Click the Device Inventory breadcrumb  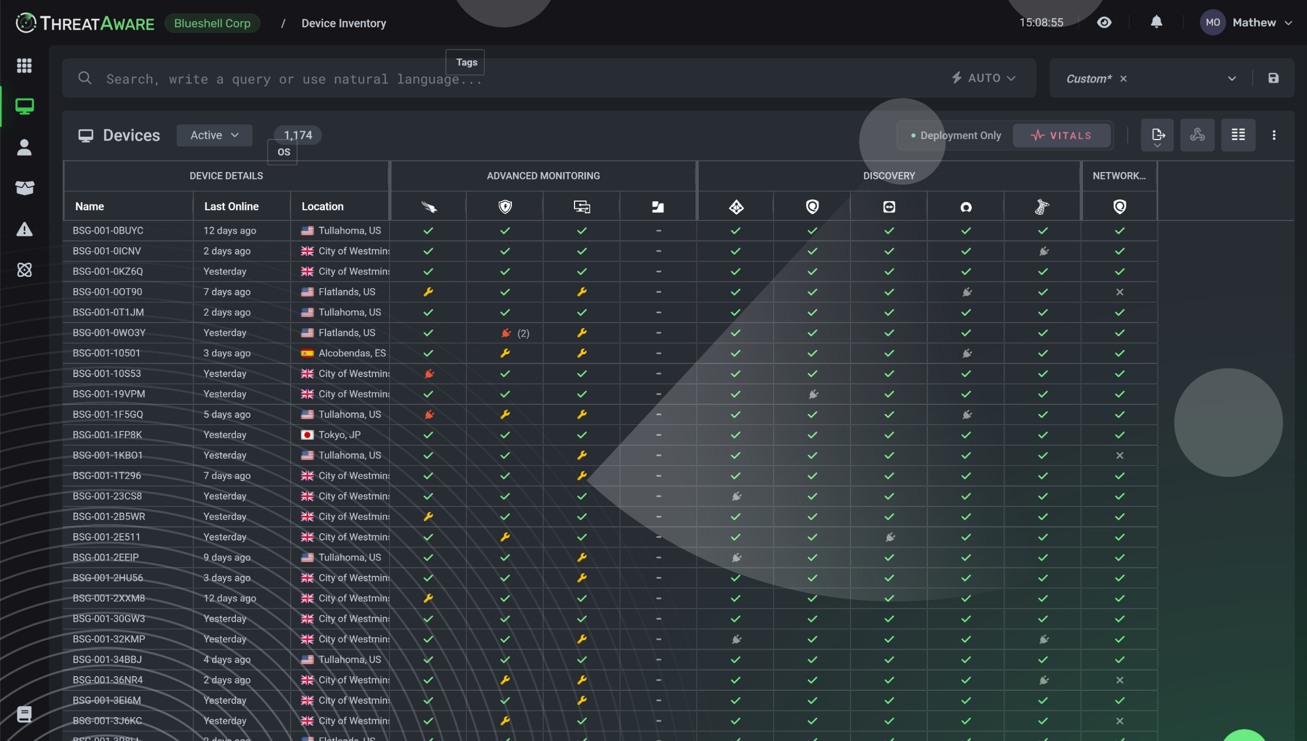(x=344, y=23)
